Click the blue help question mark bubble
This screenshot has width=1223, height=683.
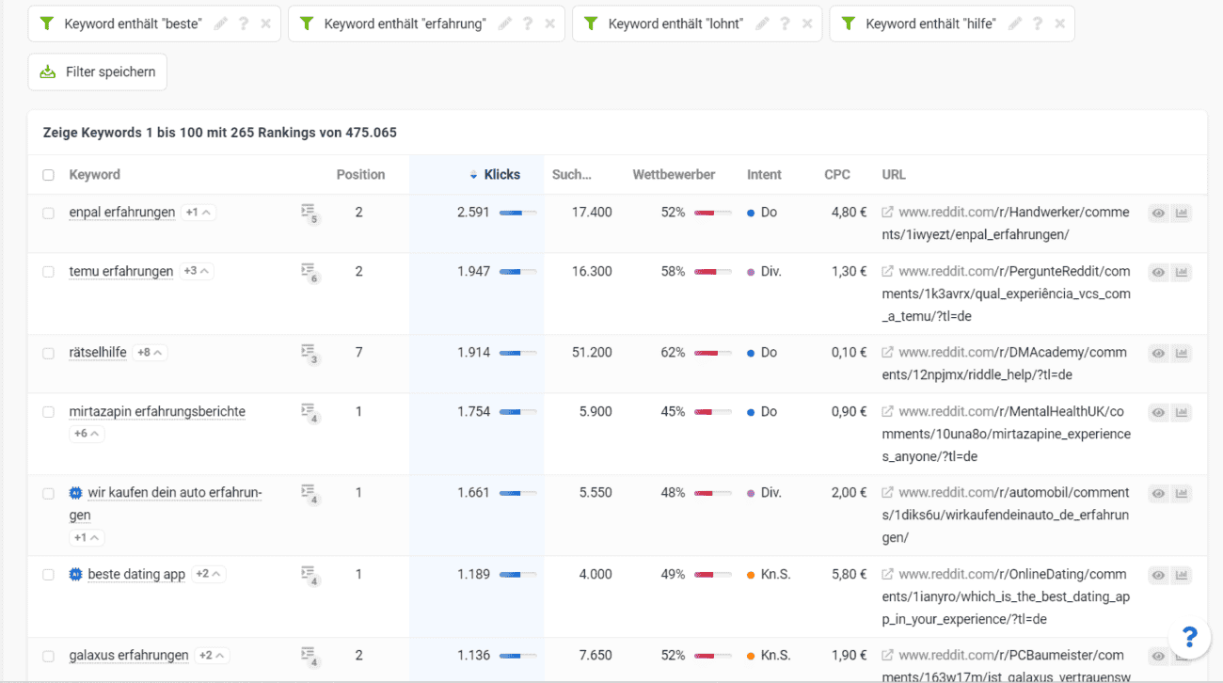(1189, 638)
